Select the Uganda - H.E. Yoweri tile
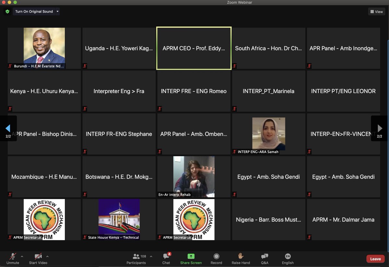This screenshot has width=389, height=267. click(119, 48)
